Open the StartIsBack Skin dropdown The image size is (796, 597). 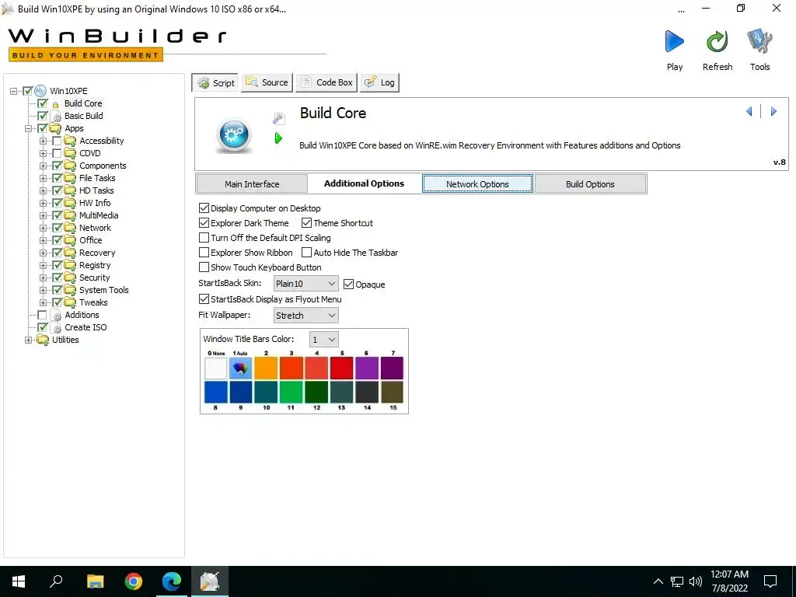[x=305, y=284]
